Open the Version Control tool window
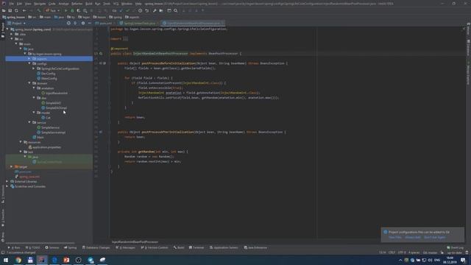This screenshot has height=265, width=471. pyautogui.click(x=155, y=247)
